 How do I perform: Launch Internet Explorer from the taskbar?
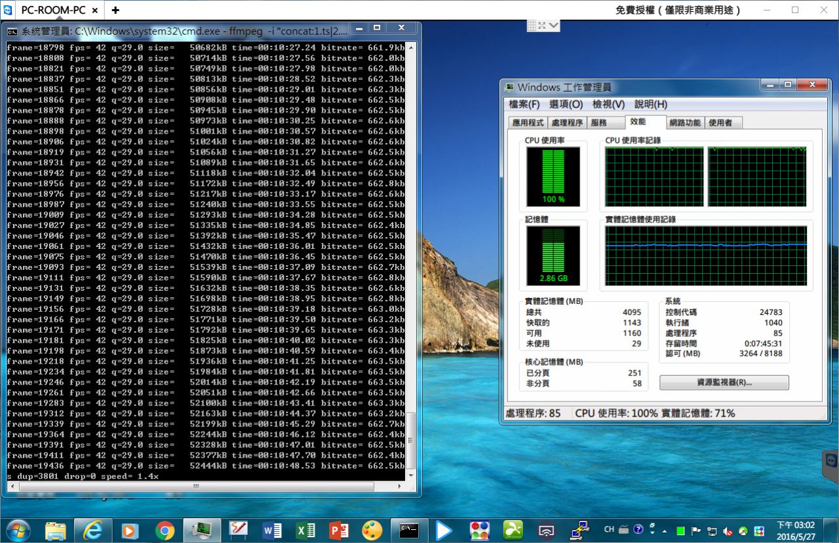[92, 530]
